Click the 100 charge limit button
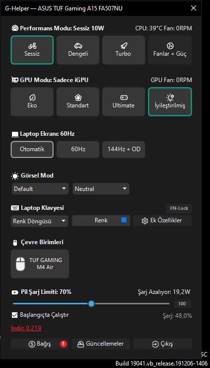Image resolution: width=210 pixels, height=368 pixels. [x=182, y=304]
